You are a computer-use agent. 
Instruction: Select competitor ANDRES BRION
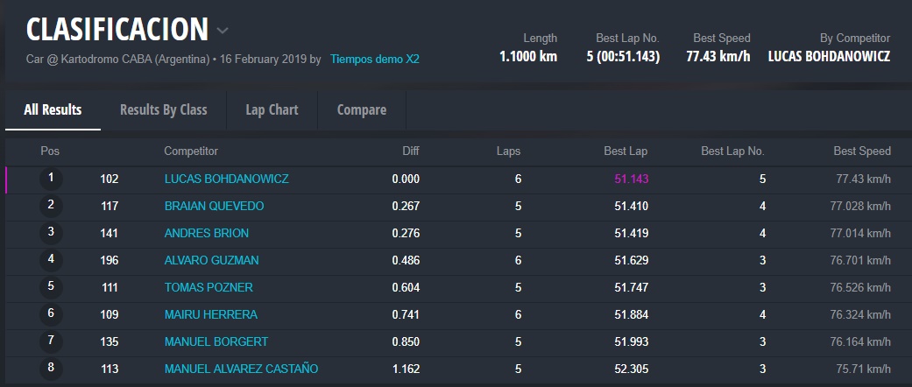(x=206, y=233)
